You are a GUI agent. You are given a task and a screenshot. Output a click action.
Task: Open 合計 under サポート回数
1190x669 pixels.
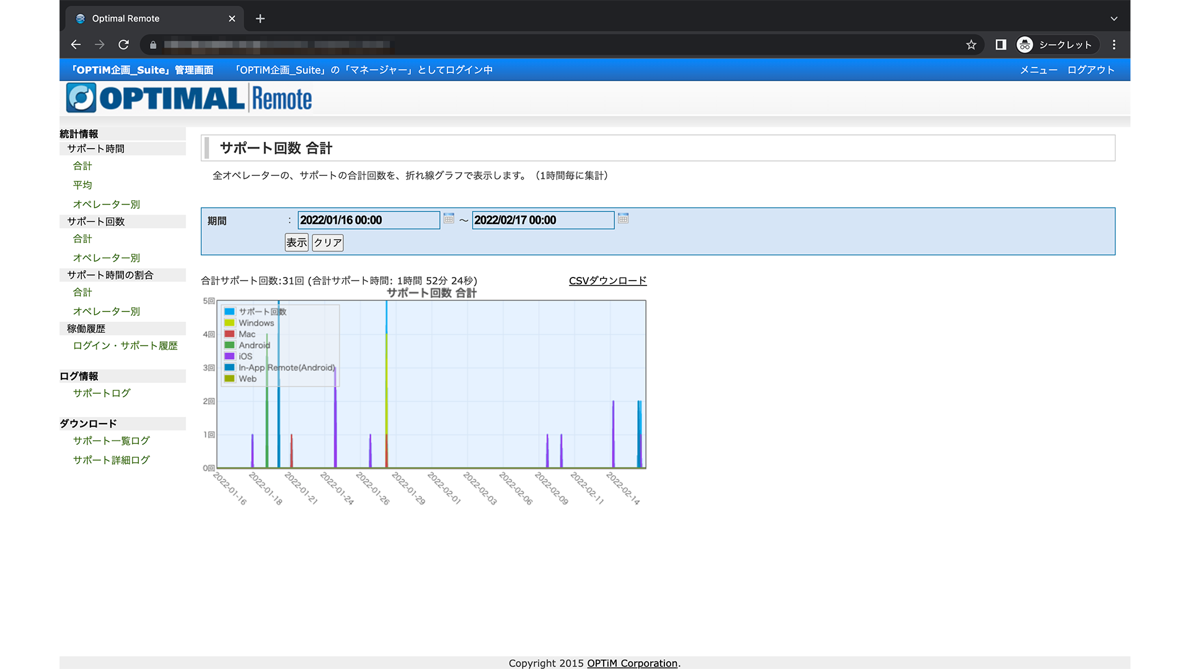[82, 238]
